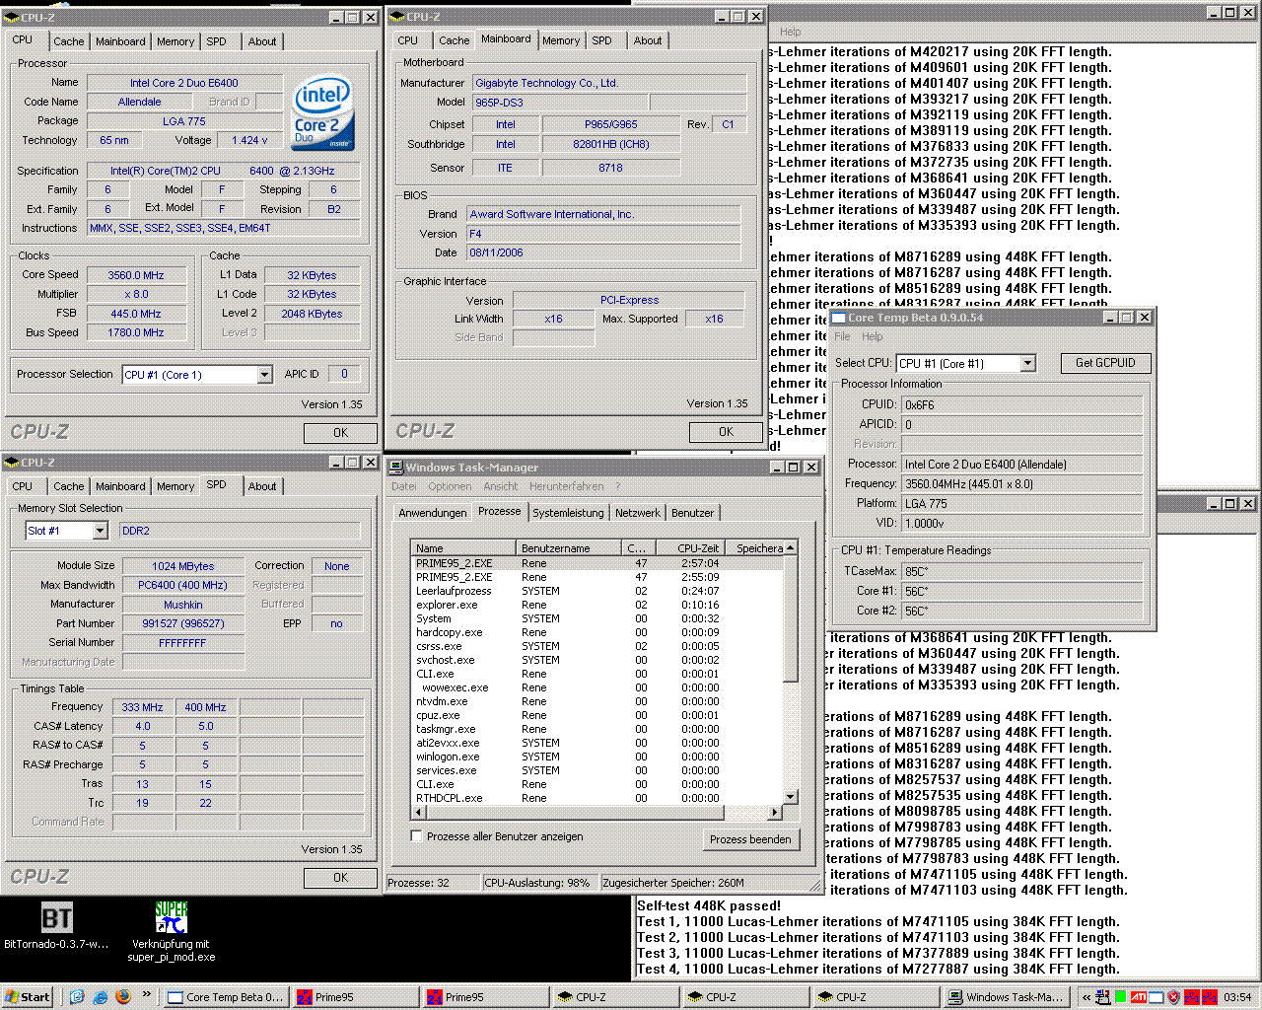
Task: Click OK in the CPU-Z Mainboard window
Action: (x=726, y=432)
